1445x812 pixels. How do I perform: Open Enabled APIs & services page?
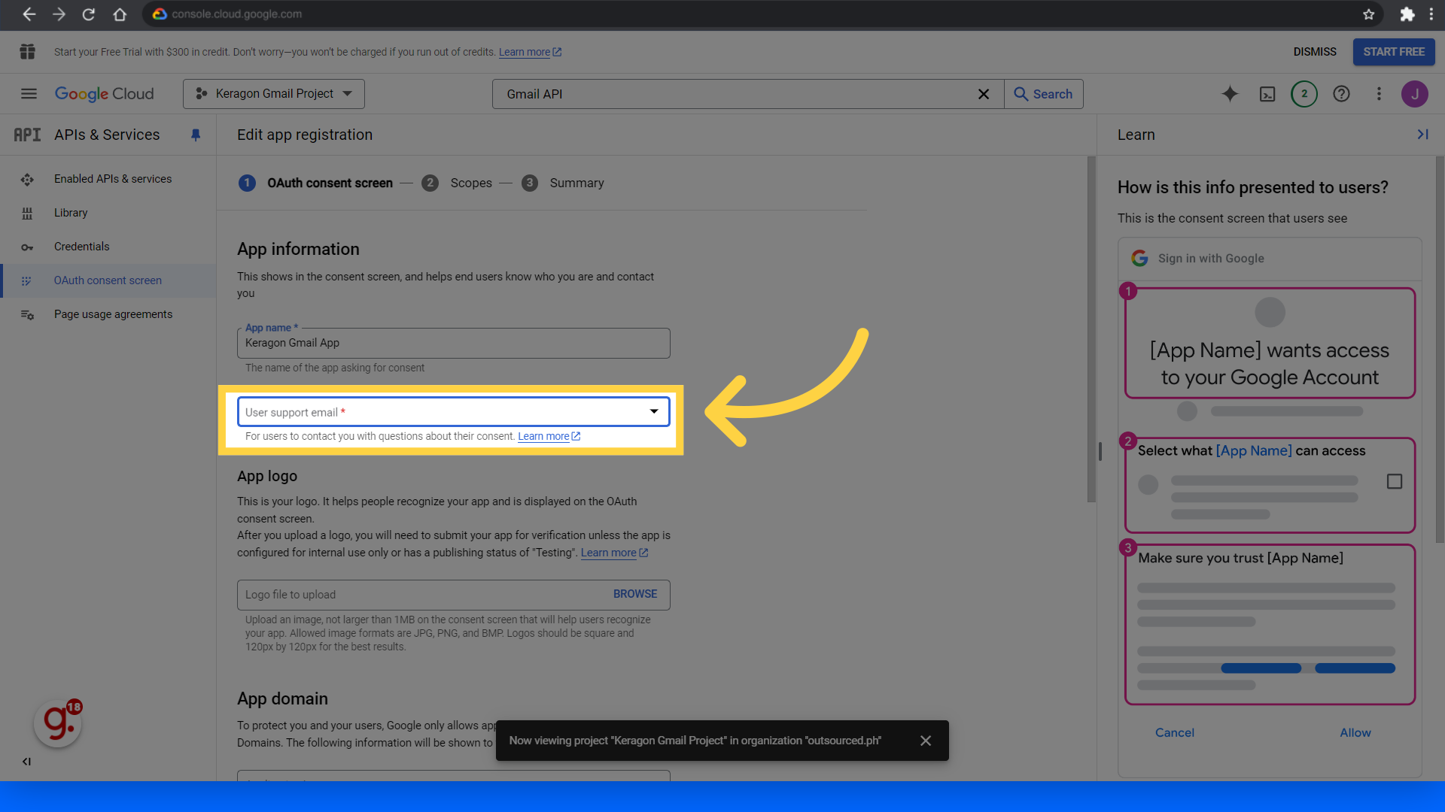108,179
